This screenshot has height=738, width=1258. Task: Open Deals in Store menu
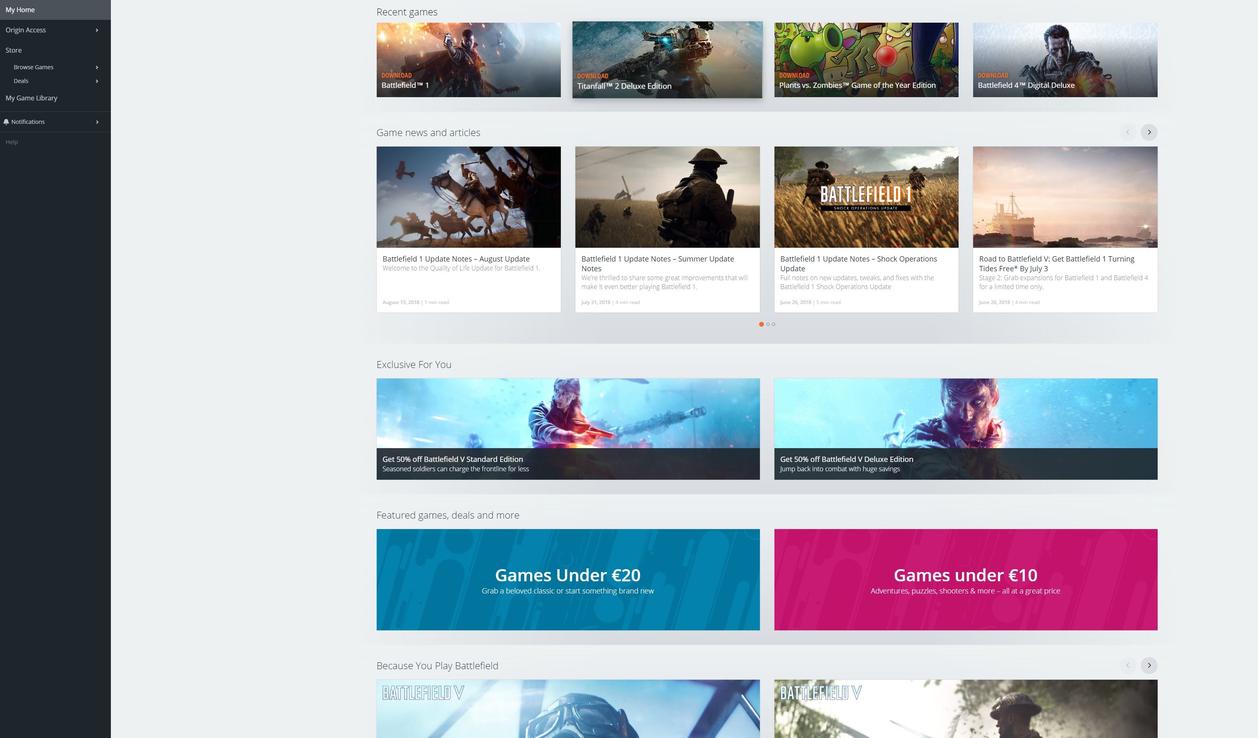tap(21, 81)
